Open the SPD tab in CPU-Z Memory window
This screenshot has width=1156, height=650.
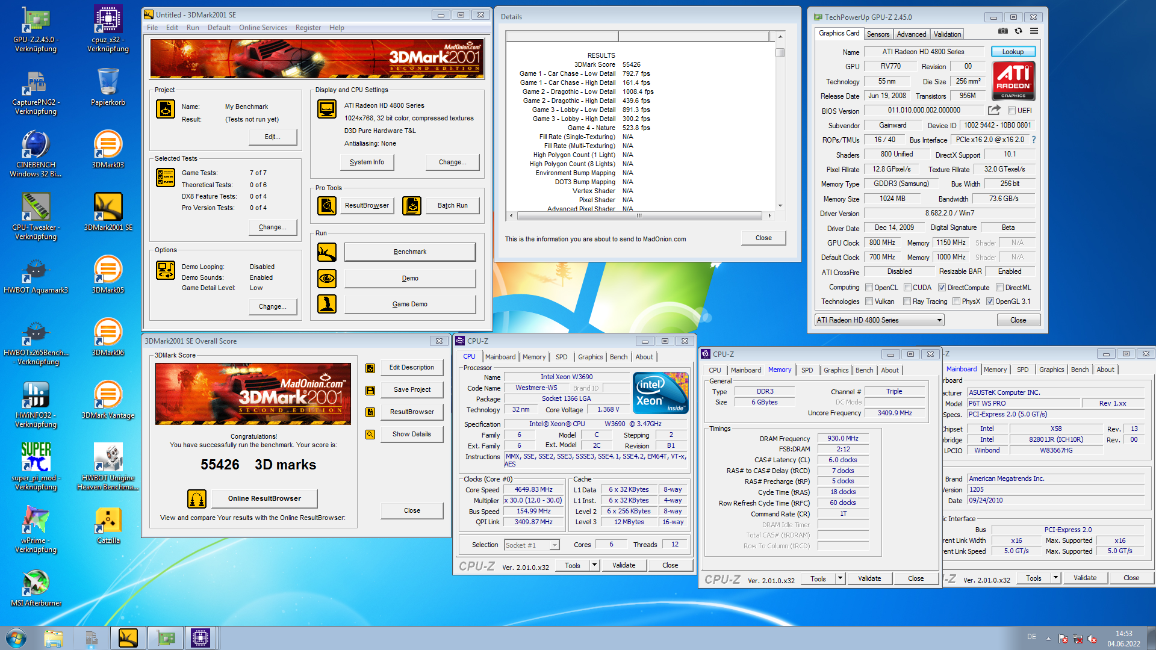[x=807, y=370]
